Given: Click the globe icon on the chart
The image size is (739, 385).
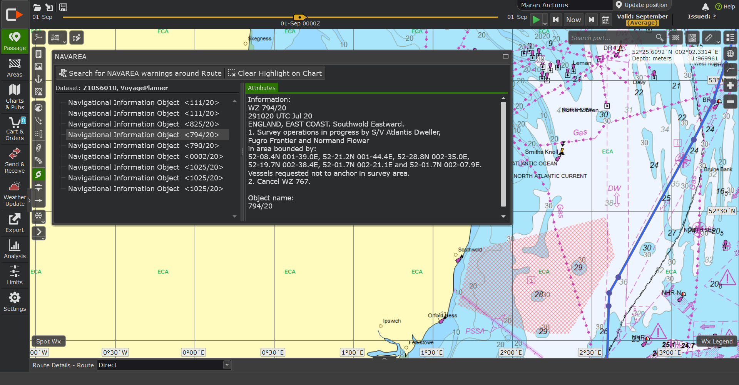Looking at the screenshot, I should [x=730, y=54].
